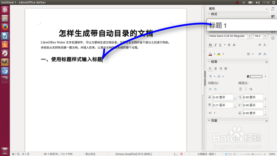Apply strikethrough to text
Viewport: 277px width, 156px height.
tap(229, 45)
